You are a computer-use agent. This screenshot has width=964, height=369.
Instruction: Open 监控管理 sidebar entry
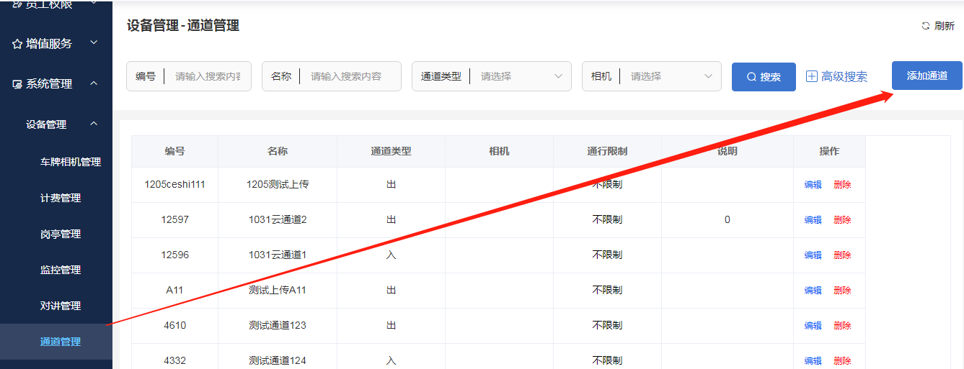[61, 270]
